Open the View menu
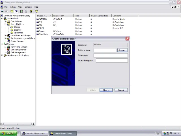Screen dimensions: 181x136 pyautogui.click(x=20, y=7)
